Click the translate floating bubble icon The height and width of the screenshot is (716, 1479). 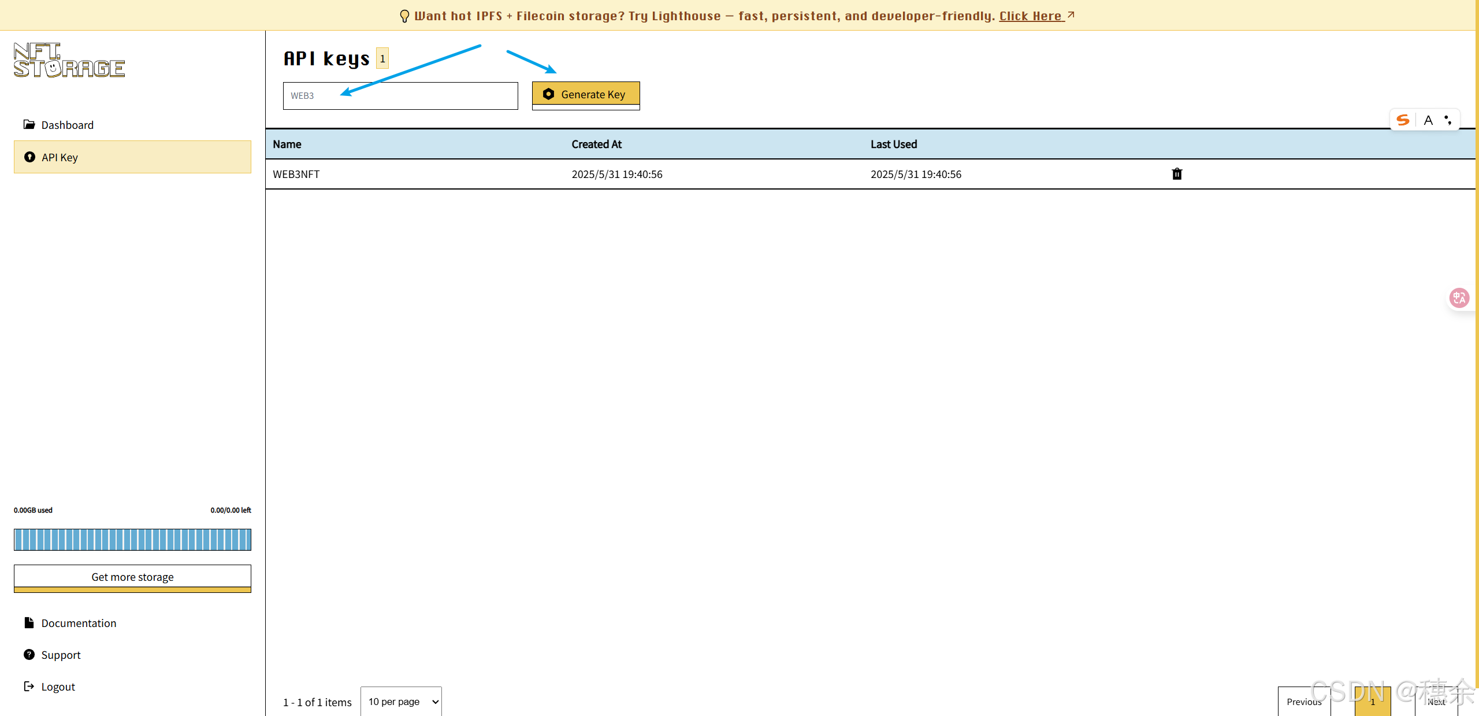(x=1459, y=298)
